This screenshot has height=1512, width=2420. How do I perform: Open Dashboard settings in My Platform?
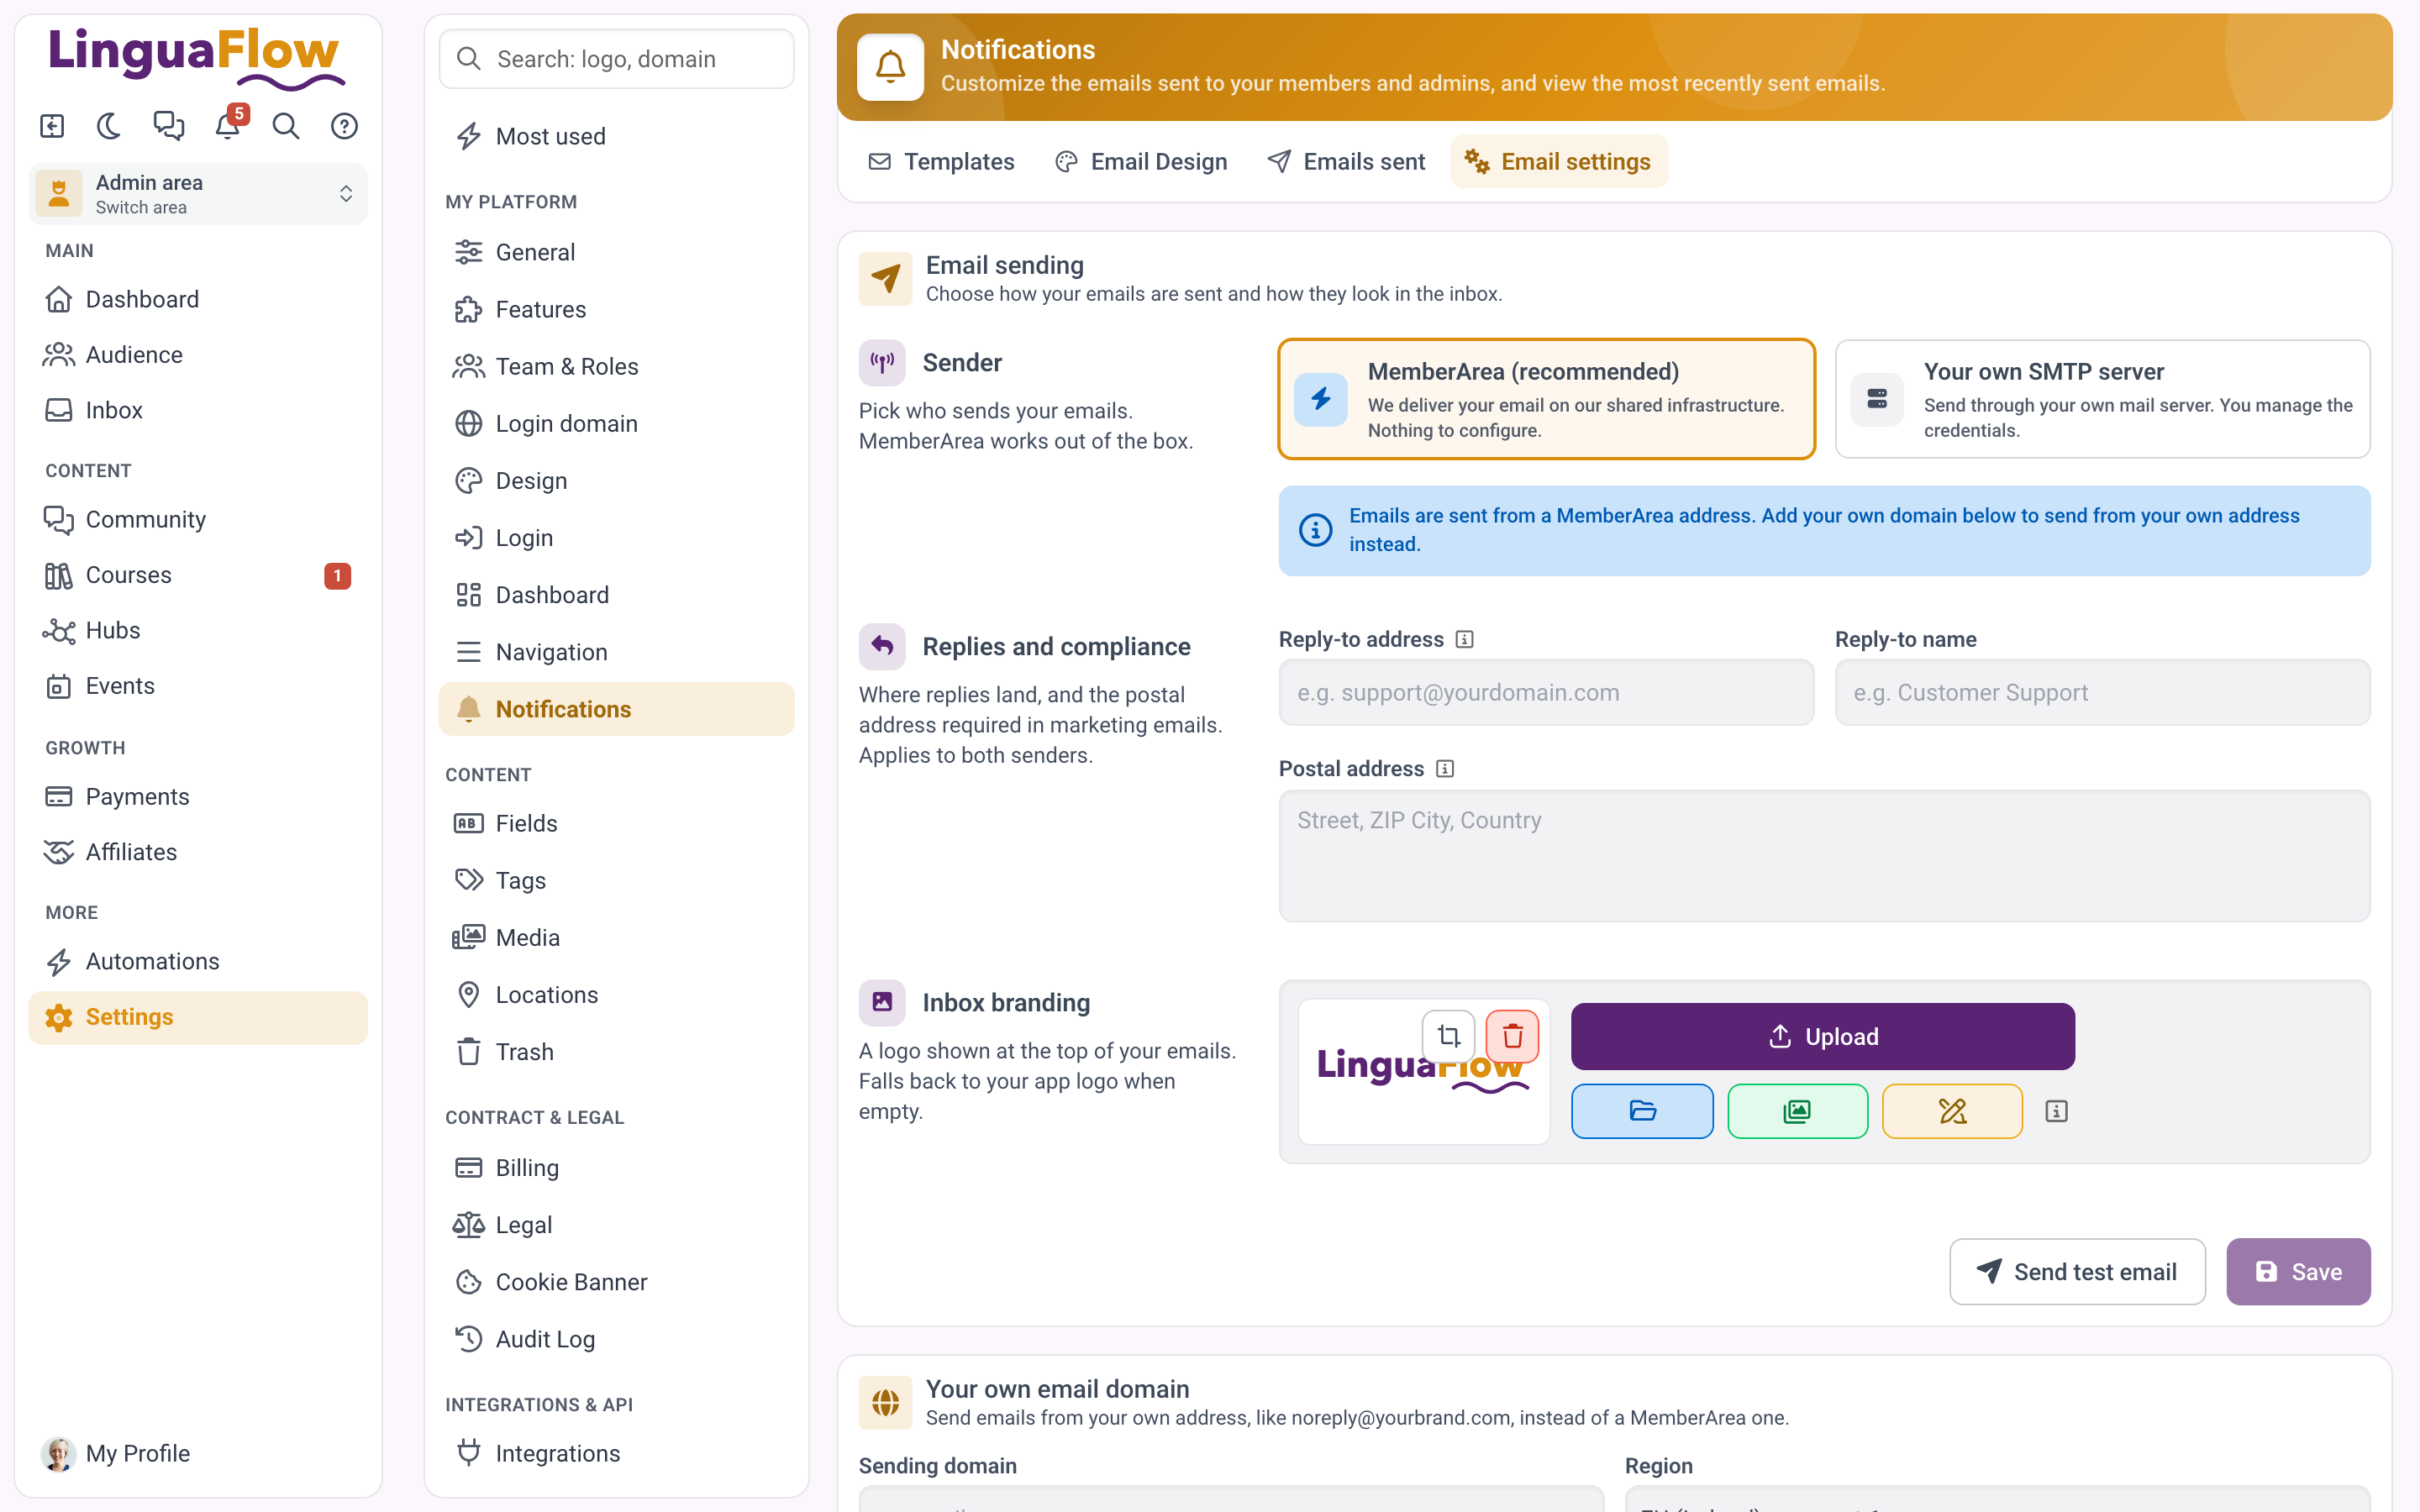616,595
